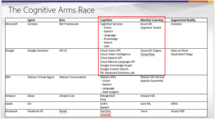Click the 'Machine Learning' column header
215x119 pixels.
click(152, 20)
